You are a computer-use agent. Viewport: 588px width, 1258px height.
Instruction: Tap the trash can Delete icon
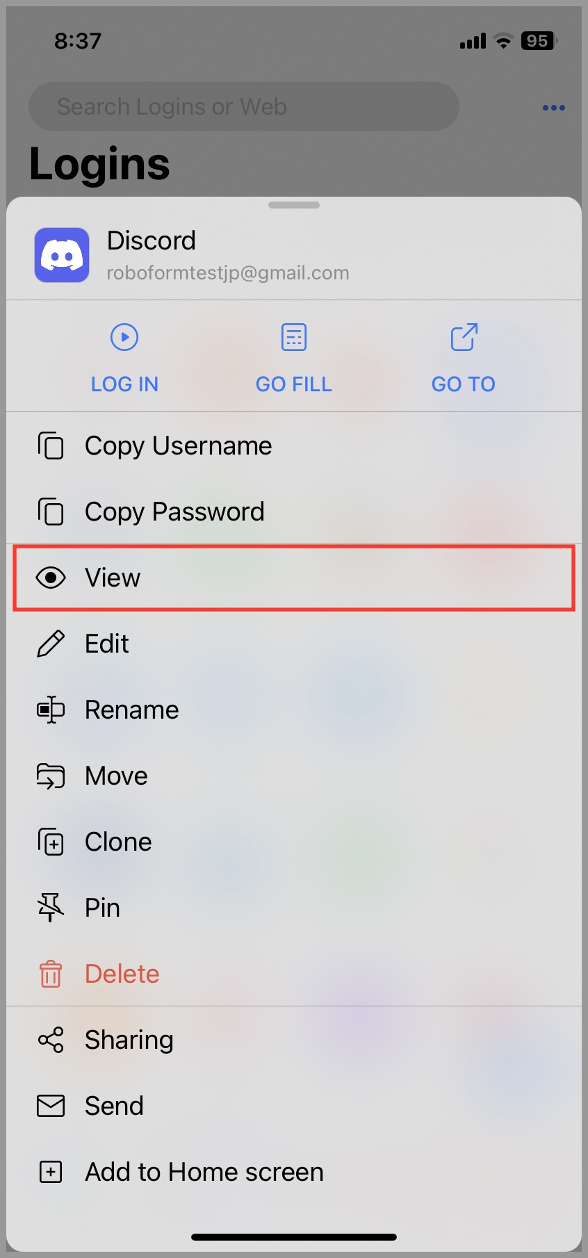coord(51,974)
